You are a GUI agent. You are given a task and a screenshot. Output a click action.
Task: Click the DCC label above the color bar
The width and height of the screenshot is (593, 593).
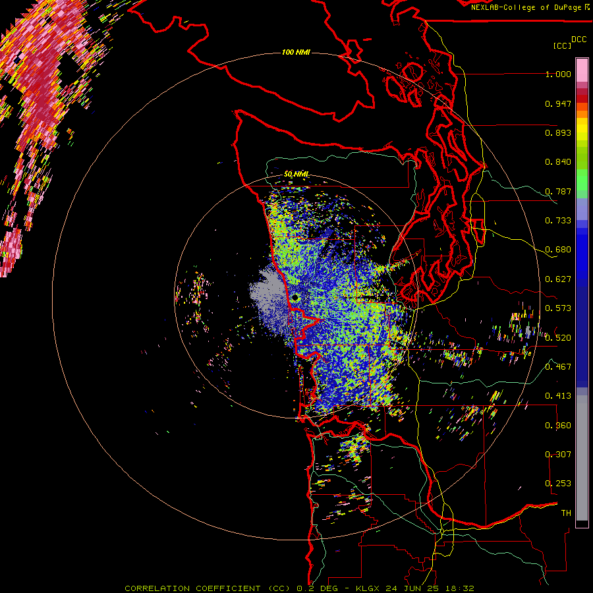579,40
